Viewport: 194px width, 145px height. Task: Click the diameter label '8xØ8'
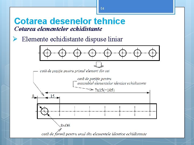(65, 125)
